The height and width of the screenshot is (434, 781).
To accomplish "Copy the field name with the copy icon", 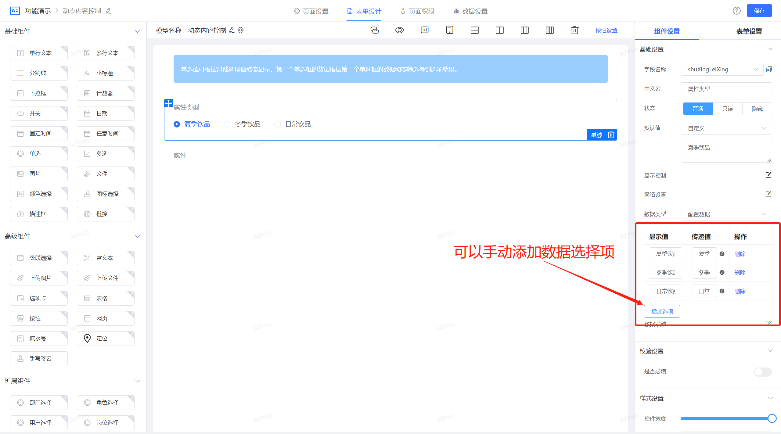I will click(x=769, y=69).
